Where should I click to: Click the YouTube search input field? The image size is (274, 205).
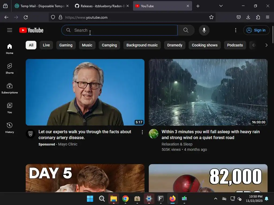tap(119, 30)
